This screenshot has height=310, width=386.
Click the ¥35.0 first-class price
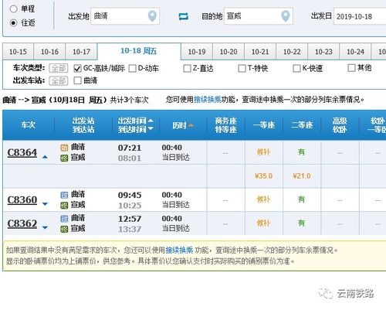pyautogui.click(x=263, y=176)
